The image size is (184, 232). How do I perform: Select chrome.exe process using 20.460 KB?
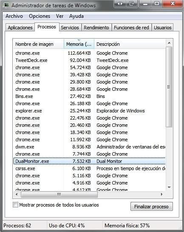click(89, 125)
